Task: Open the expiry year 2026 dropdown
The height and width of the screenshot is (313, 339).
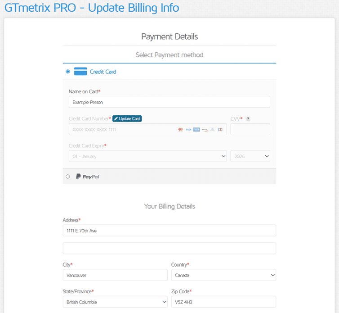Action: (250, 156)
